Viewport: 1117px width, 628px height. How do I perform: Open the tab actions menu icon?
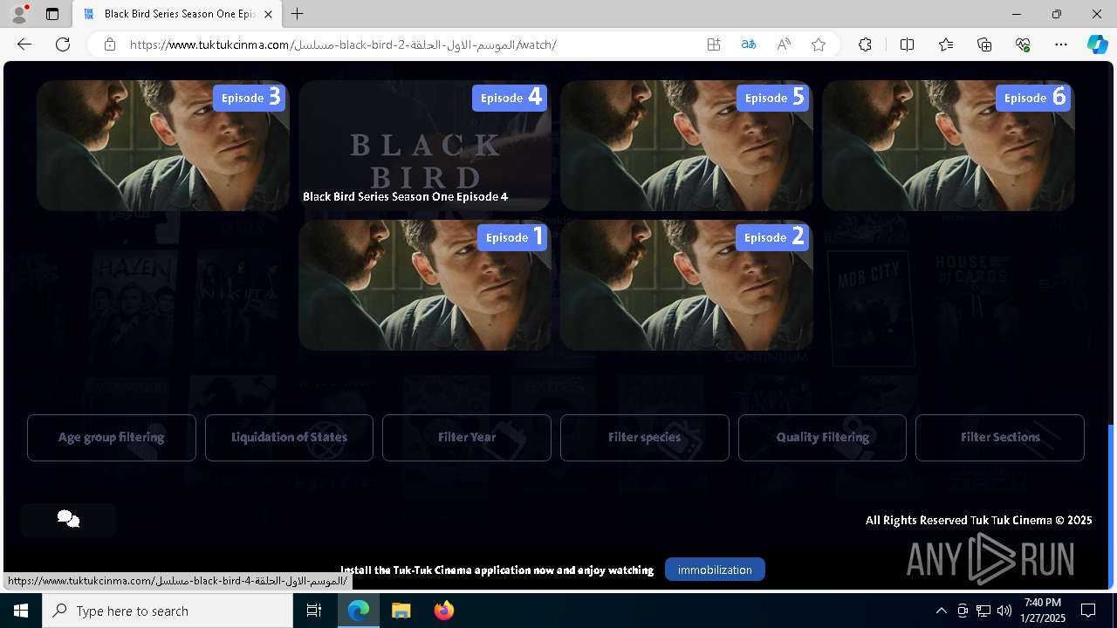point(52,14)
